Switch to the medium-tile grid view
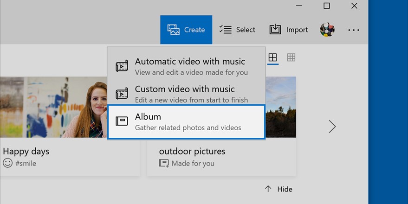This screenshot has width=408, height=204. (x=272, y=57)
